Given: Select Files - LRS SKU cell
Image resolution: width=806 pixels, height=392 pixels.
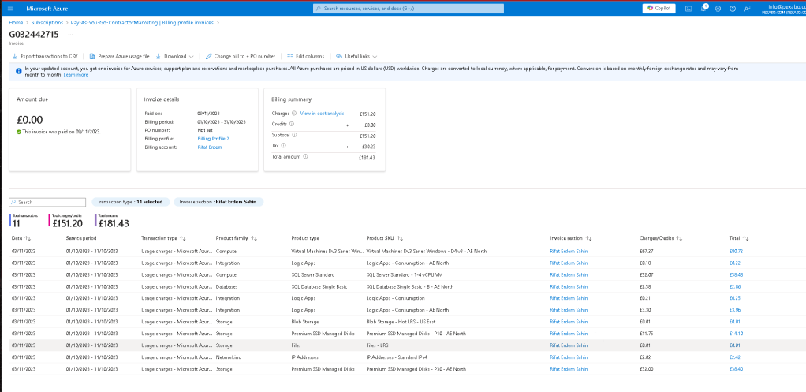Looking at the screenshot, I should [x=379, y=345].
